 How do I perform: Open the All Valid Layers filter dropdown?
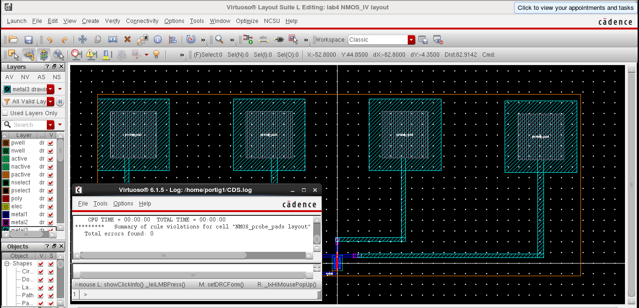coord(51,102)
